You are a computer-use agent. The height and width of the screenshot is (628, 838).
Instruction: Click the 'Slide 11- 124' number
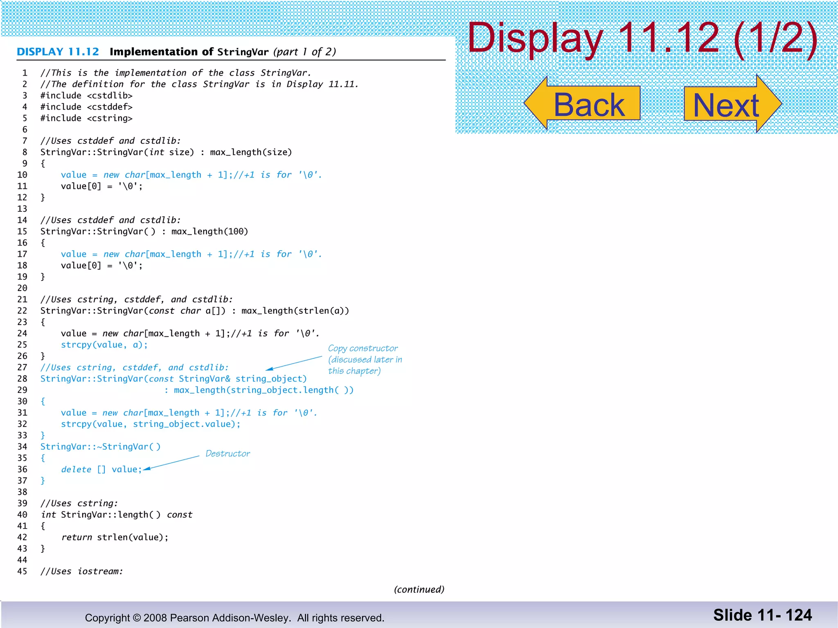click(x=763, y=615)
